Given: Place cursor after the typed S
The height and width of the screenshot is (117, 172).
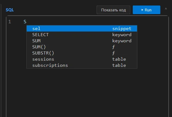Looking at the screenshot, I should click(27, 21).
